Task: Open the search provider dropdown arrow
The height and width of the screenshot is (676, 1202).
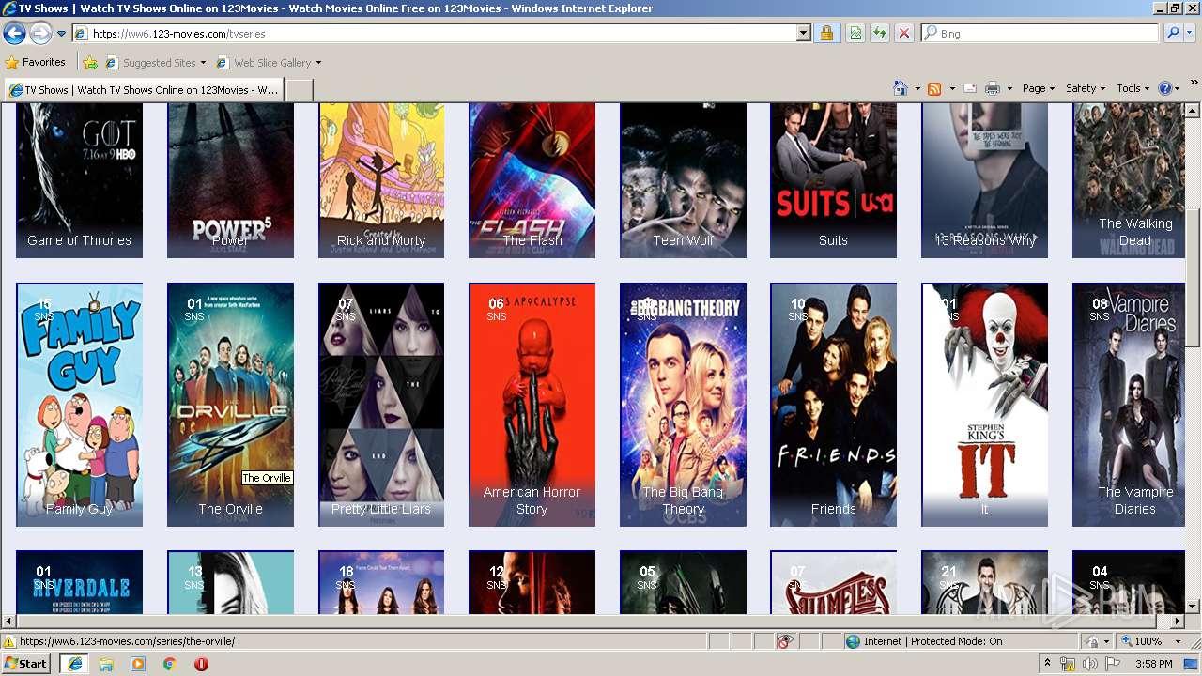Action: 1190,34
